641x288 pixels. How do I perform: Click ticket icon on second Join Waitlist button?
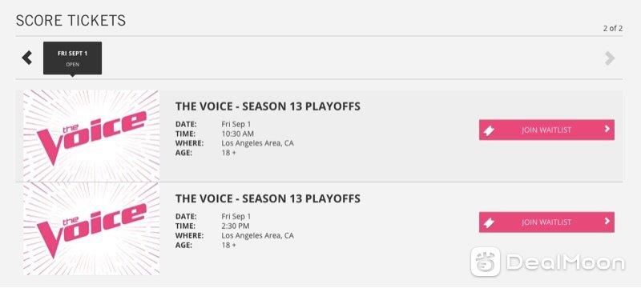click(489, 222)
